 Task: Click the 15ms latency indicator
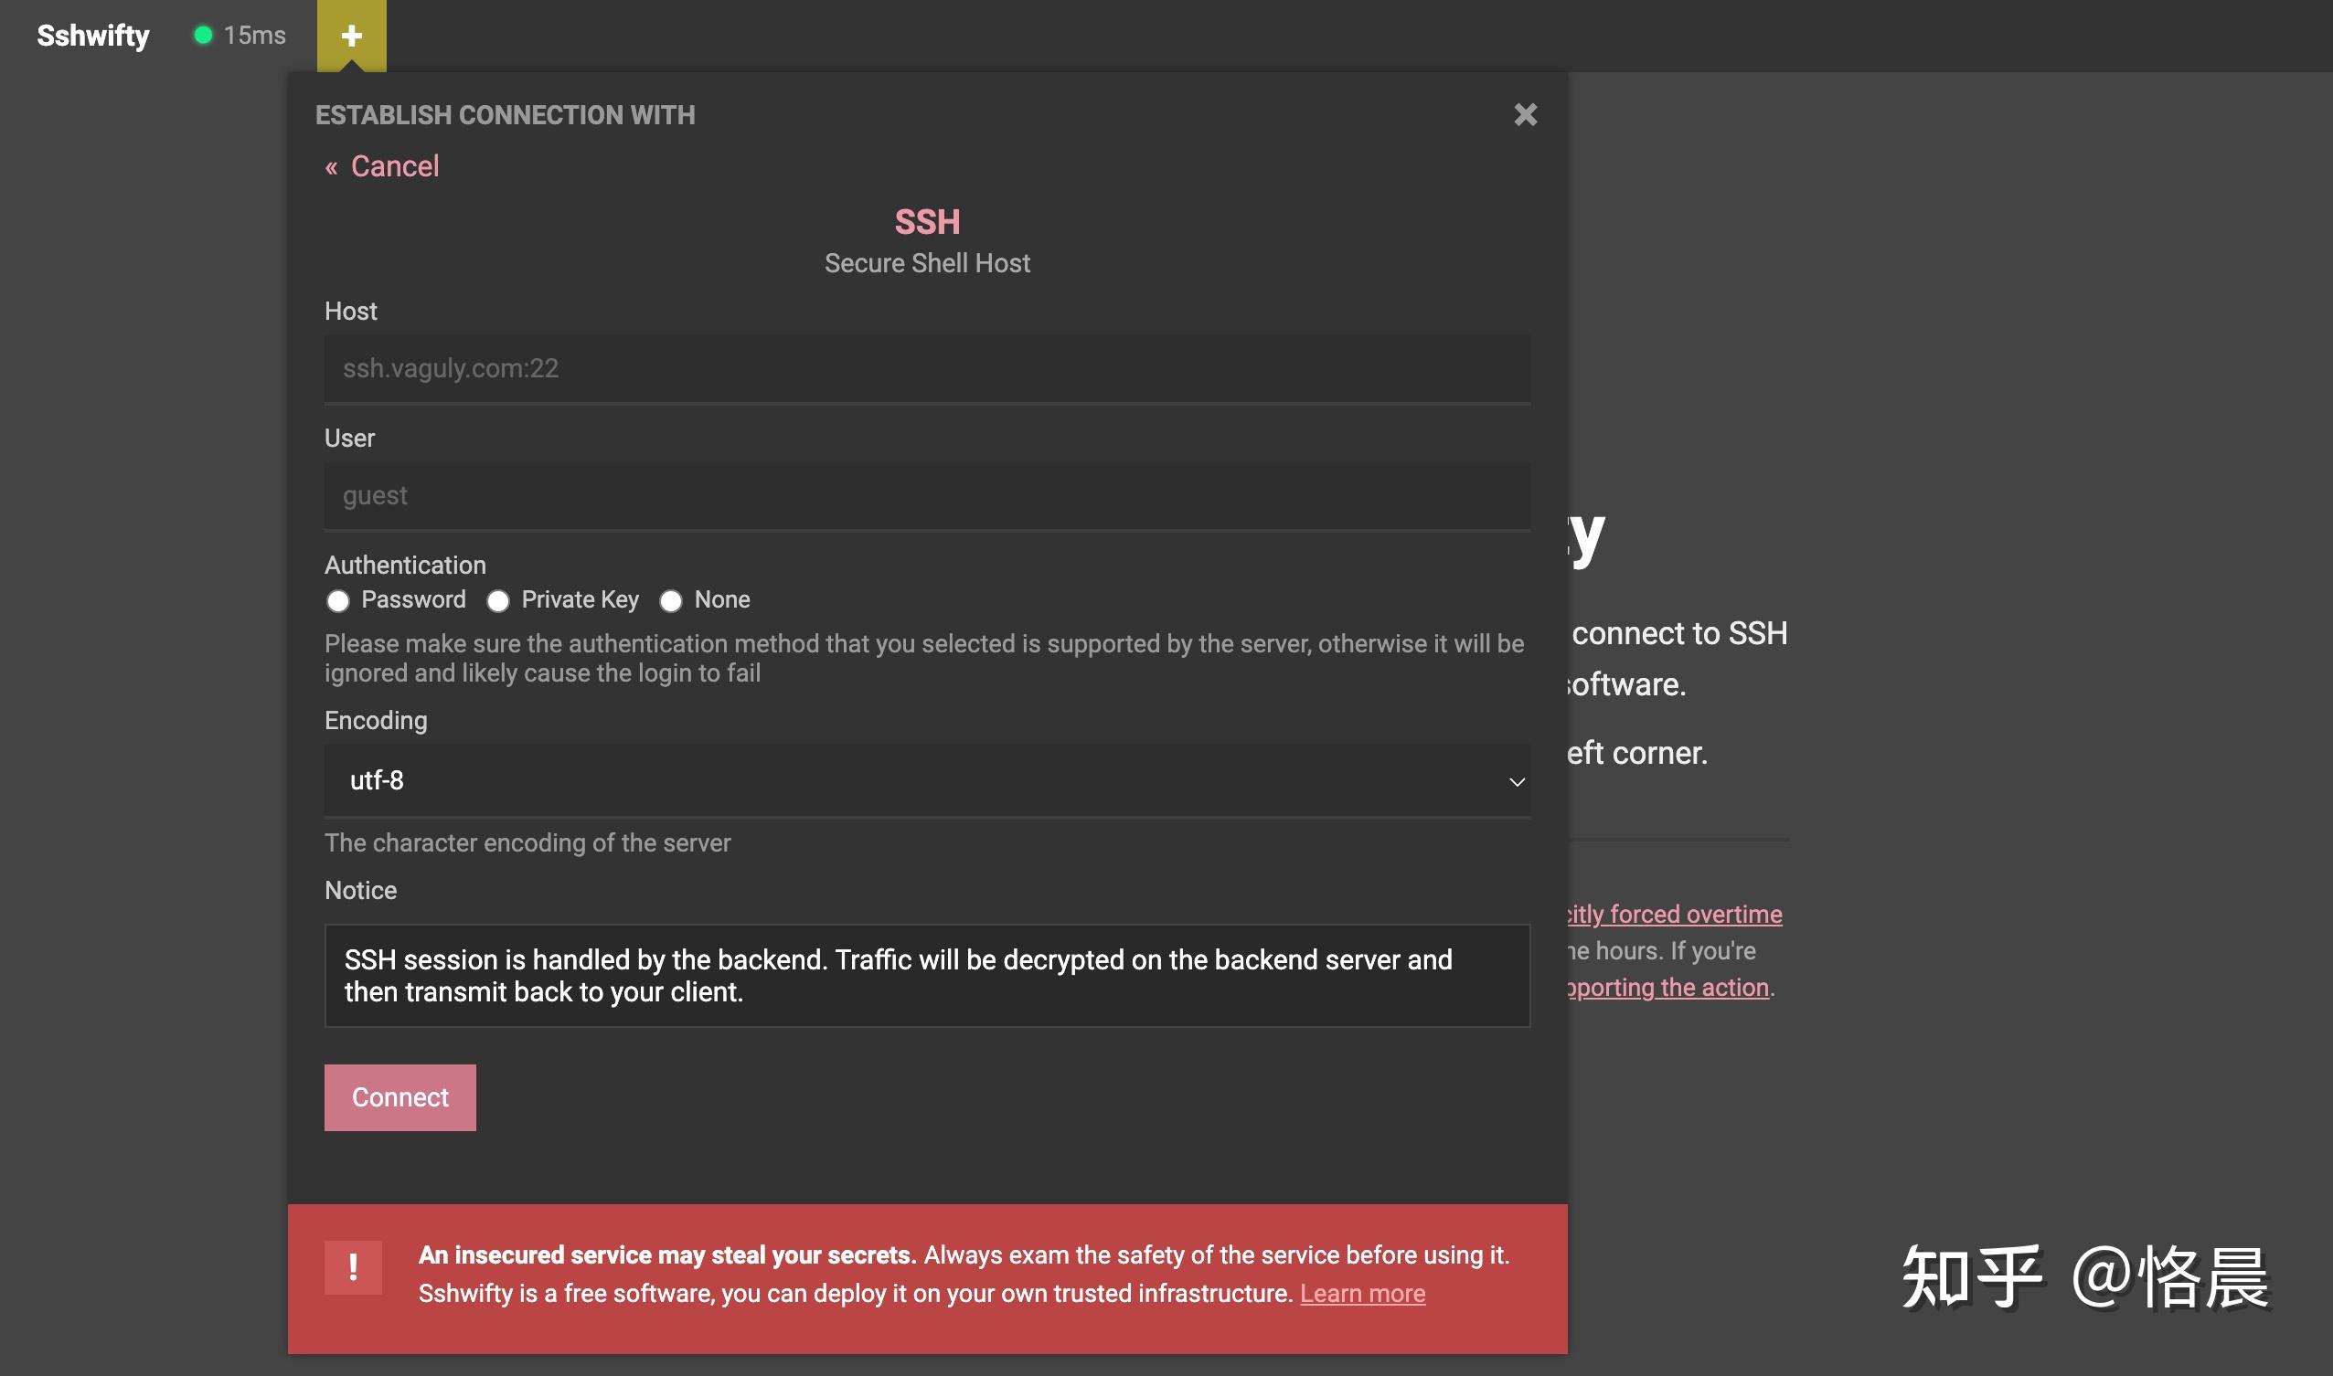coord(254,36)
